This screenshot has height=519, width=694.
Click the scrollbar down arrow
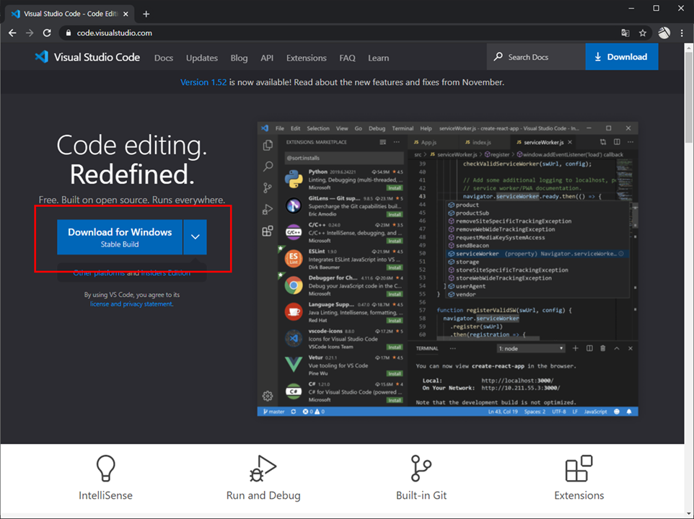[x=689, y=514]
